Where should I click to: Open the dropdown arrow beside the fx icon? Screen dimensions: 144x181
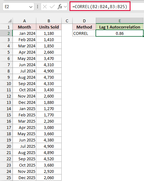(x=65, y=7)
